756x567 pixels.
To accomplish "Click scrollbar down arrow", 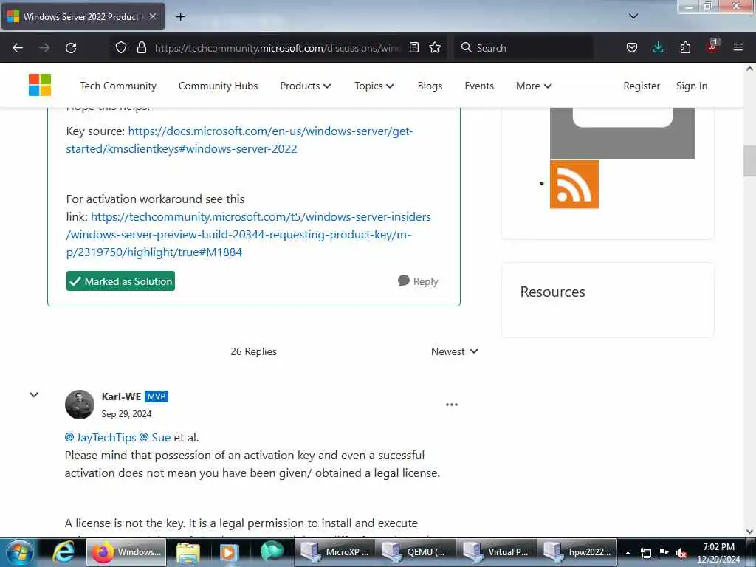I will (749, 531).
